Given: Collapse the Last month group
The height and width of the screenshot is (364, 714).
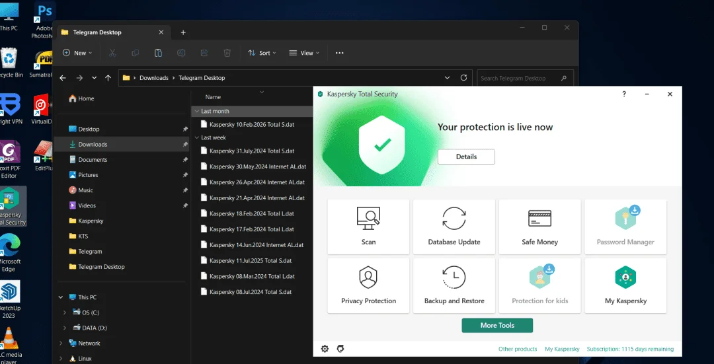Looking at the screenshot, I should coord(197,111).
